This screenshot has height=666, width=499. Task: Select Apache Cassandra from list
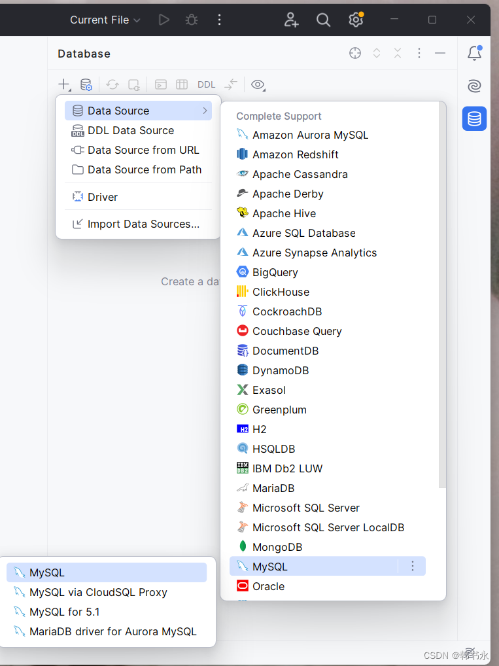coord(328,174)
